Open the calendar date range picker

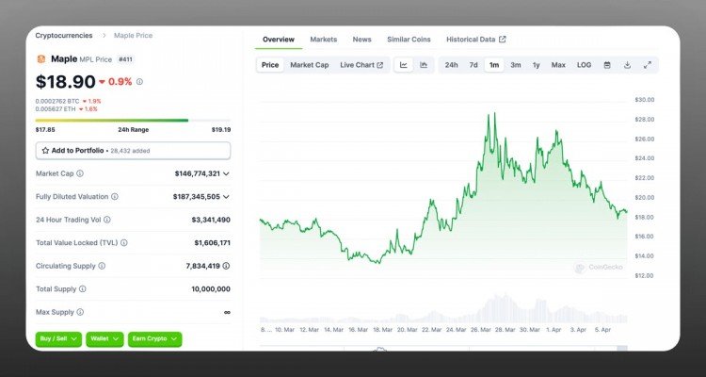coord(607,65)
